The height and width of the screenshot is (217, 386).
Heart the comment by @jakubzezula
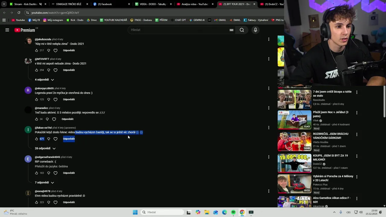pos(55,50)
